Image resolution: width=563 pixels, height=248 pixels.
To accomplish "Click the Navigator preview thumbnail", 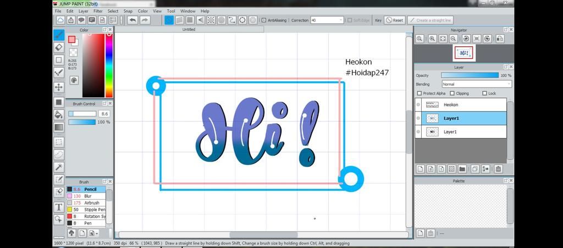I will click(463, 53).
